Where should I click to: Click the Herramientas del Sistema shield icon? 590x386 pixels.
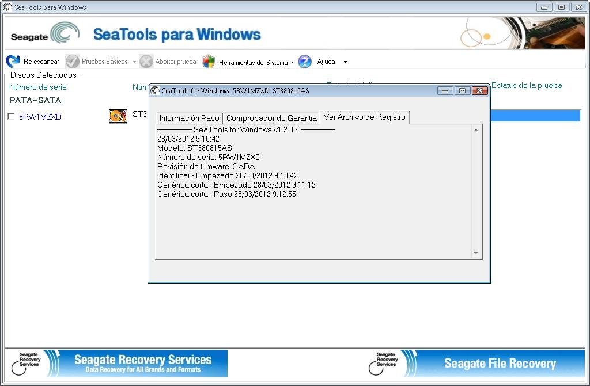(x=209, y=62)
